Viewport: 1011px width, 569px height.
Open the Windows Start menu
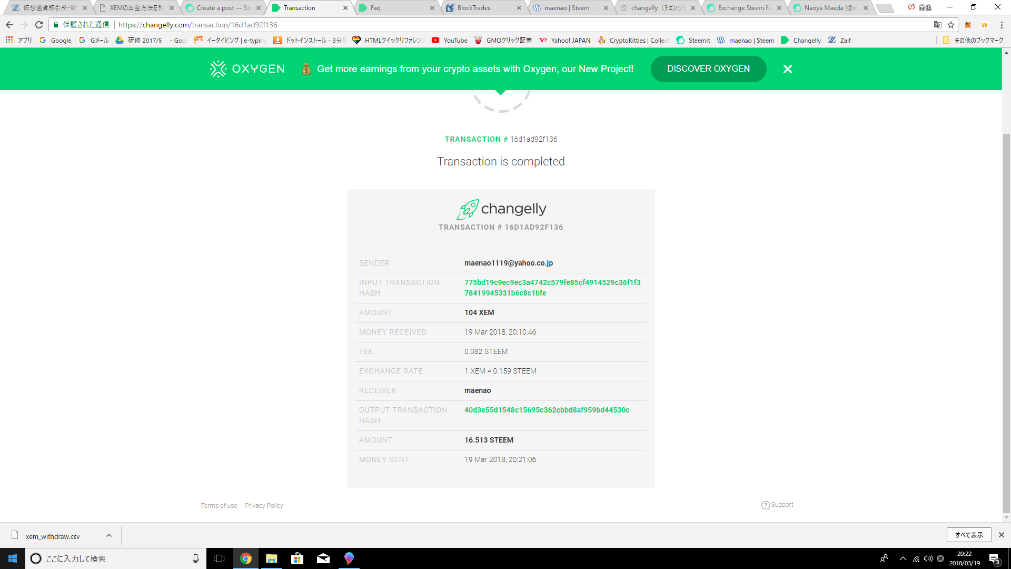[x=13, y=558]
